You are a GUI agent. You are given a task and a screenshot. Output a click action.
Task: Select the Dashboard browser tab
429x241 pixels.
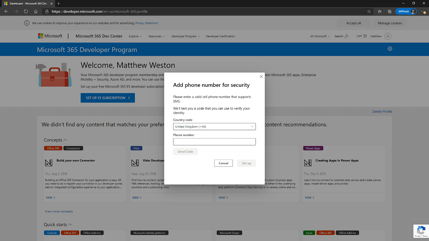[x=27, y=3]
